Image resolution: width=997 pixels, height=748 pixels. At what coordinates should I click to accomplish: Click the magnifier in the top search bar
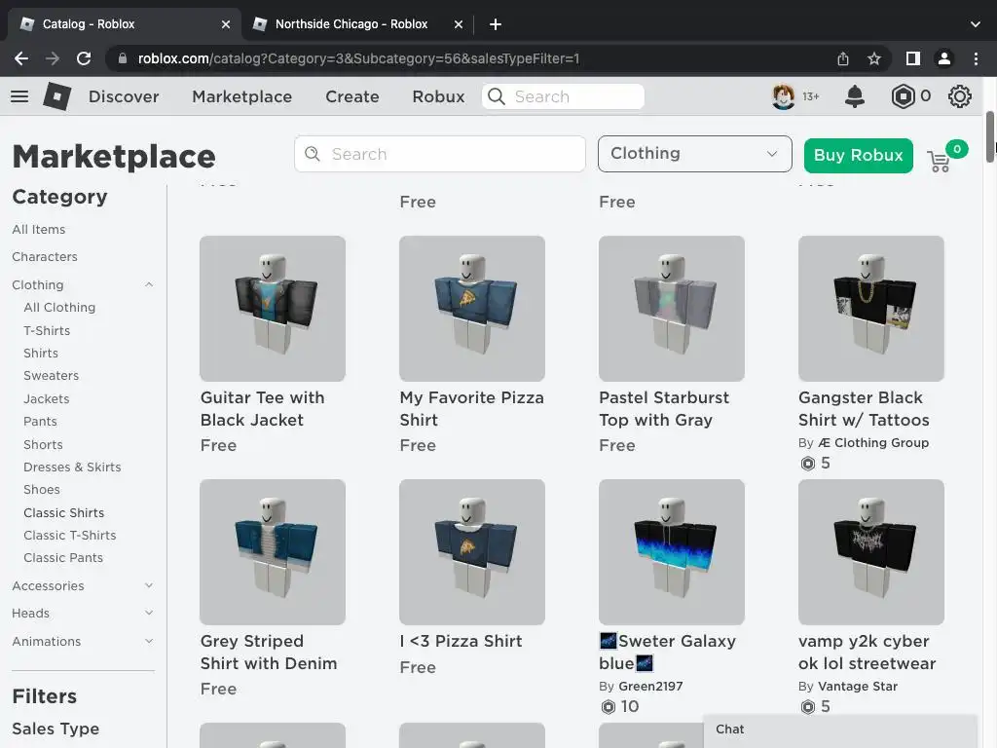click(497, 96)
